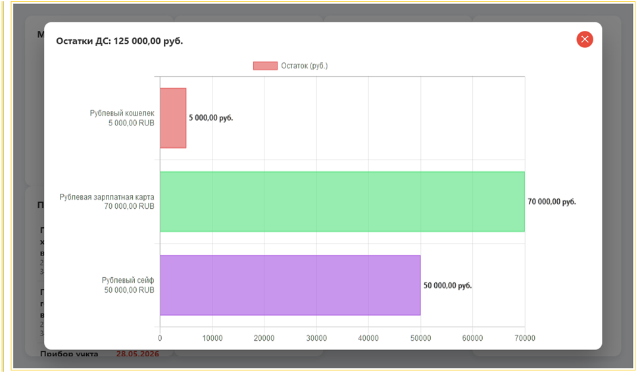Click the Рублевый сейф axis label

tap(128, 280)
